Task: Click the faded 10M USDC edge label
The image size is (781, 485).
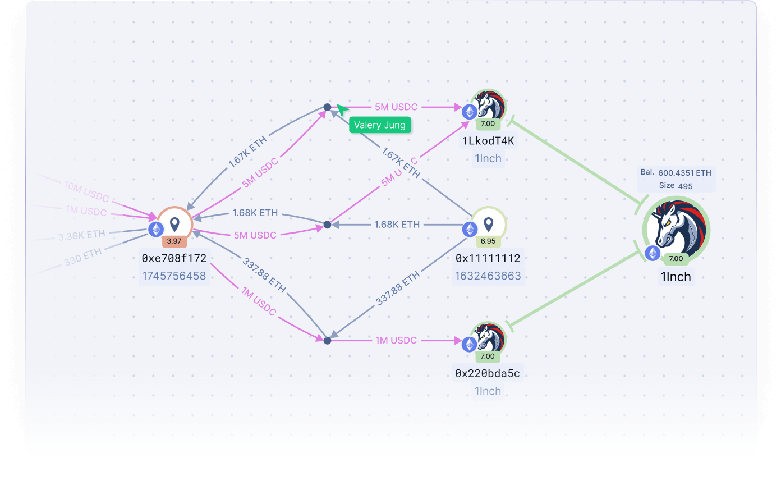Action: click(86, 192)
